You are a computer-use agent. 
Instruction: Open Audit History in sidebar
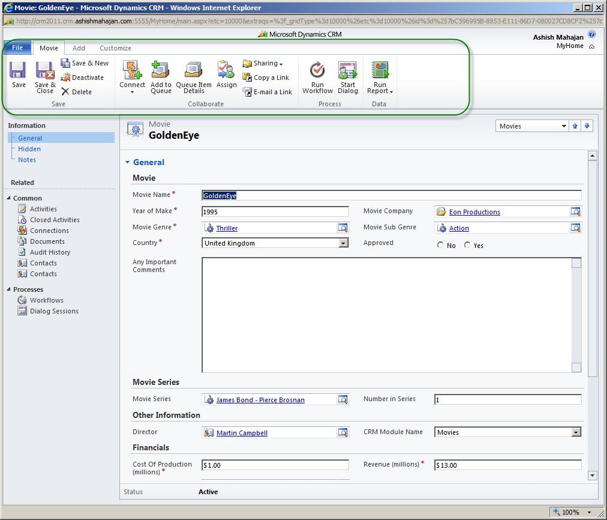(x=44, y=252)
